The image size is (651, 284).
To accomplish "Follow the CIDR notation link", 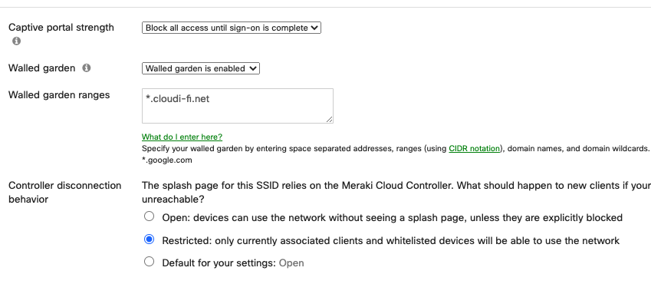I will click(474, 148).
